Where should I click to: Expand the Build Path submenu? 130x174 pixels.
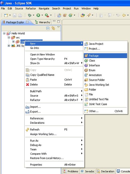54,91
